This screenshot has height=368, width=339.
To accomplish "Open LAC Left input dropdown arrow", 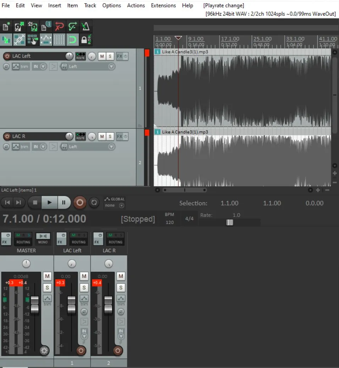I will pyautogui.click(x=111, y=67).
